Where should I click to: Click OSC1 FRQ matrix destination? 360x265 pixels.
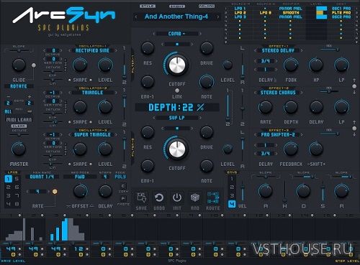pyautogui.click(x=341, y=9)
